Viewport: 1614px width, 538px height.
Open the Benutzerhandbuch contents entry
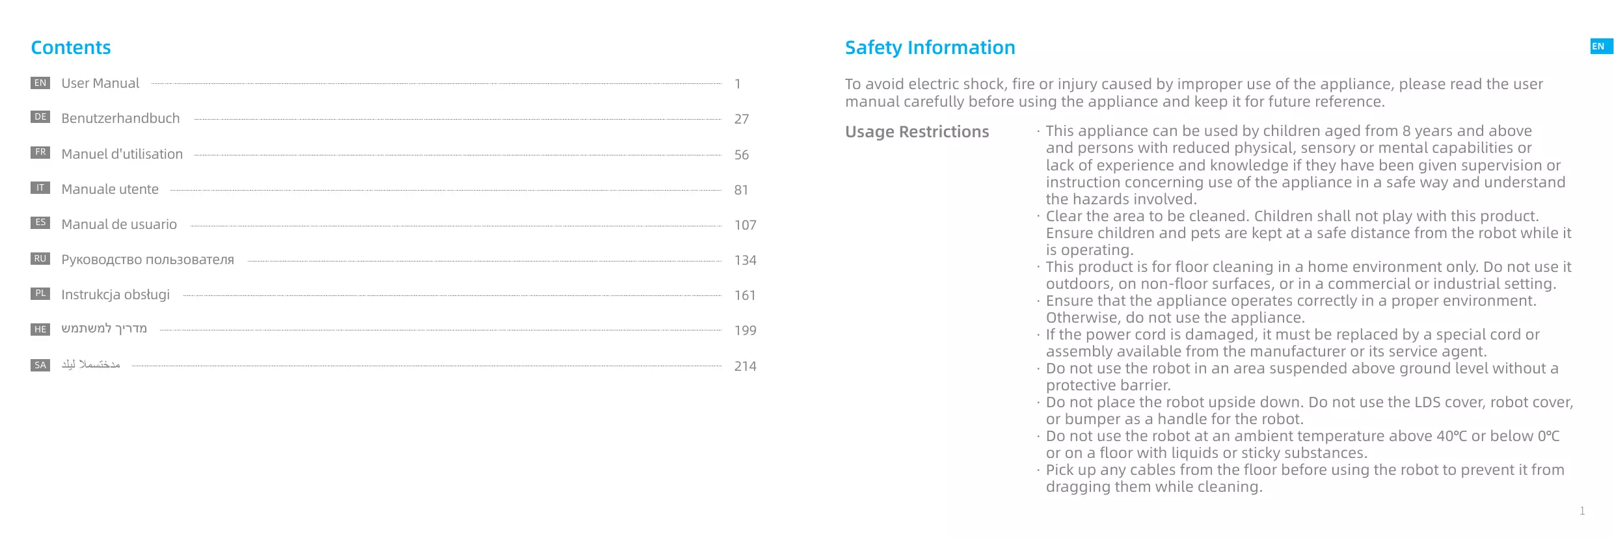pyautogui.click(x=120, y=118)
